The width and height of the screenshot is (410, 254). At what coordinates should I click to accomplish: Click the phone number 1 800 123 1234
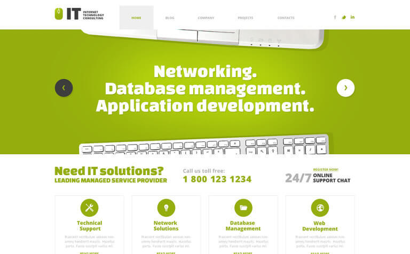[217, 179]
